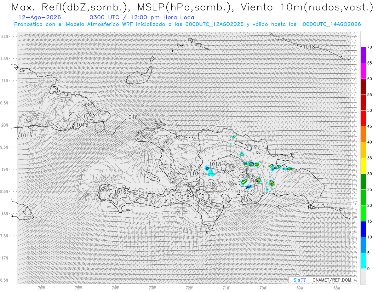Image resolution: width=378 pixels, height=292 pixels.
Task: Click the '17N' latitude axis label
Action: pyautogui.click(x=4, y=258)
